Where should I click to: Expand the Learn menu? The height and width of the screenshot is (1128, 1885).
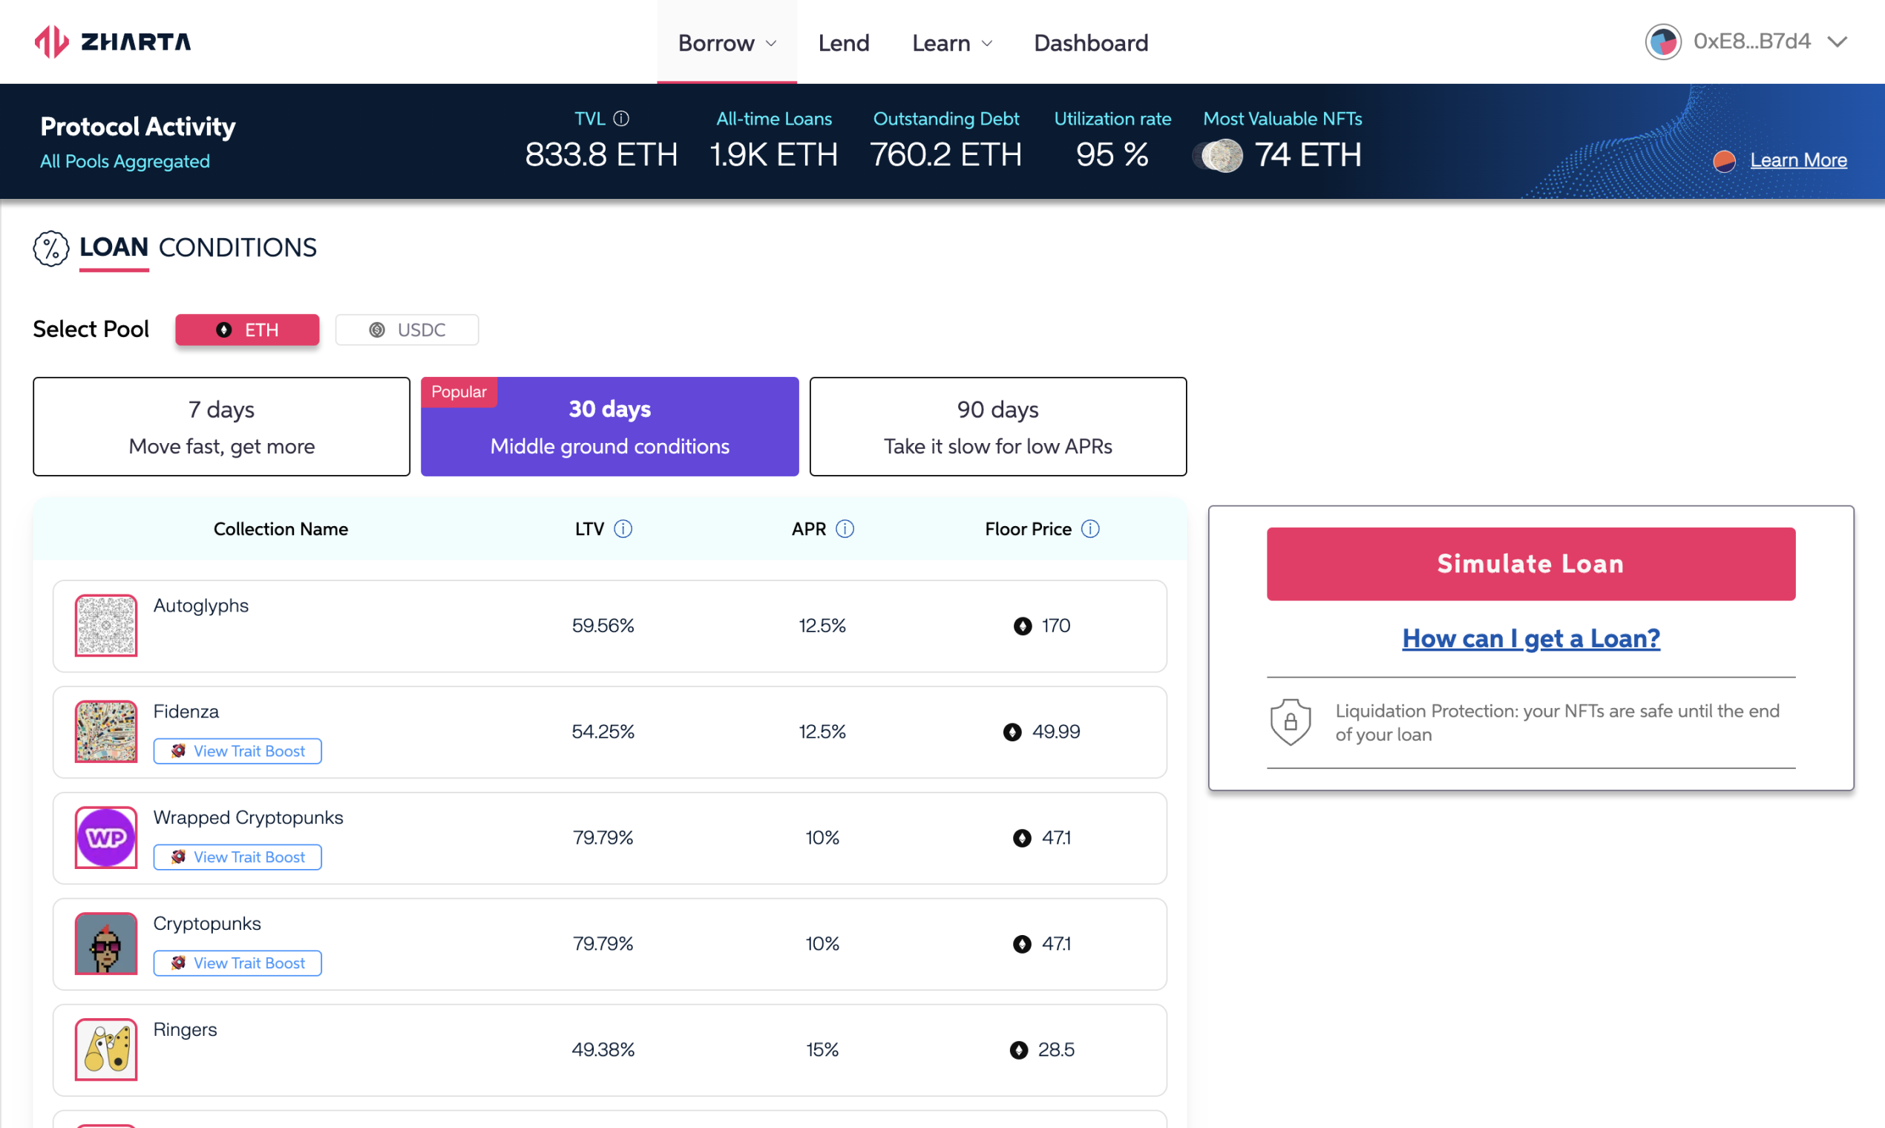(x=951, y=42)
